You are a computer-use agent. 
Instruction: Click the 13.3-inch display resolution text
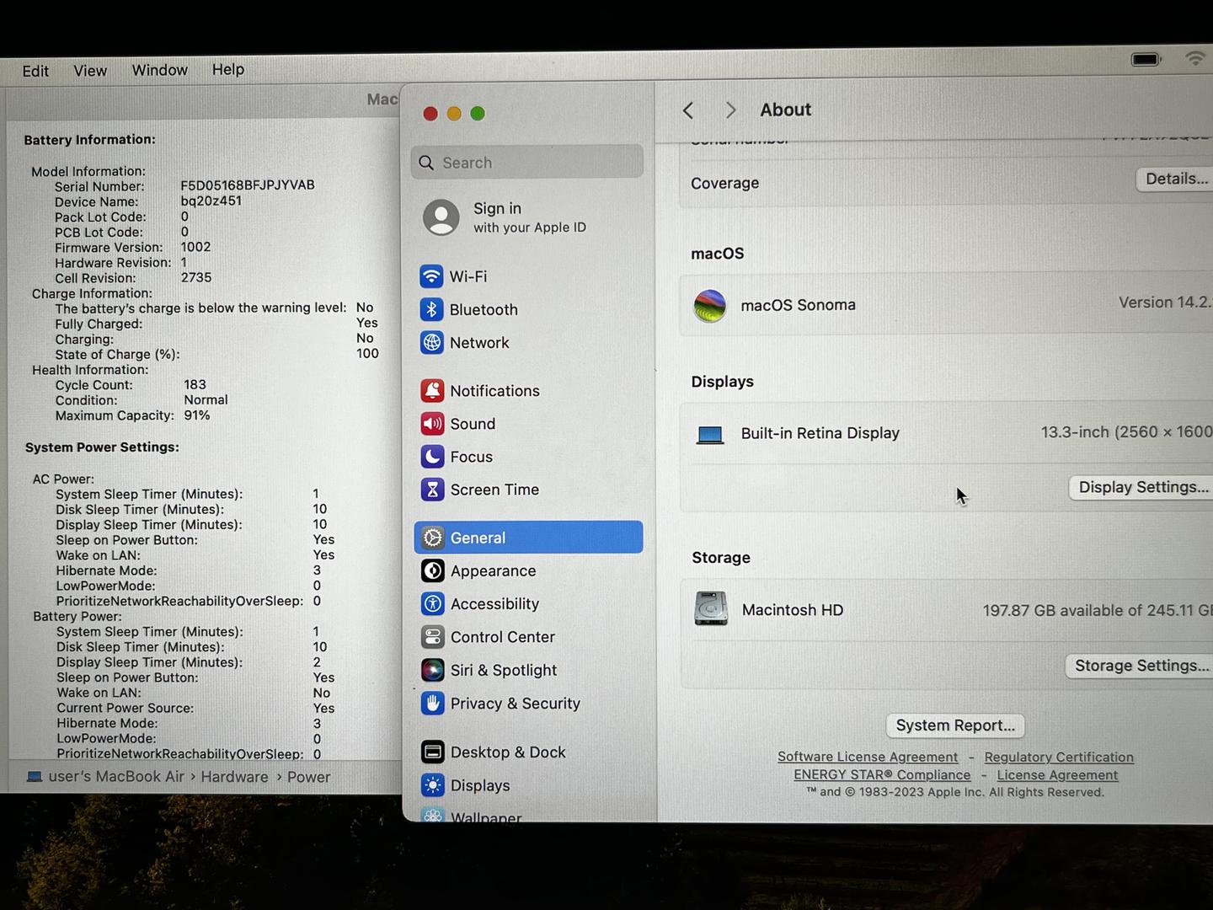(1126, 432)
